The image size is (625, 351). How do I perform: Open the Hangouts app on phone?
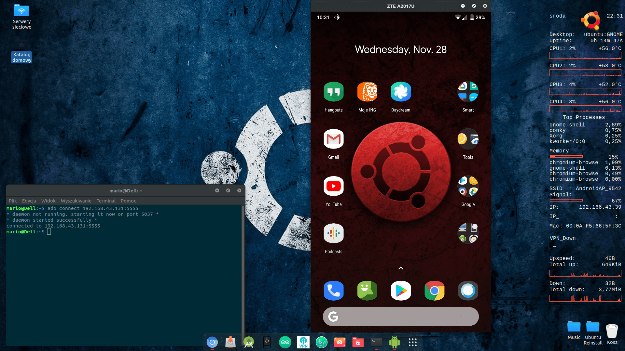pos(333,92)
